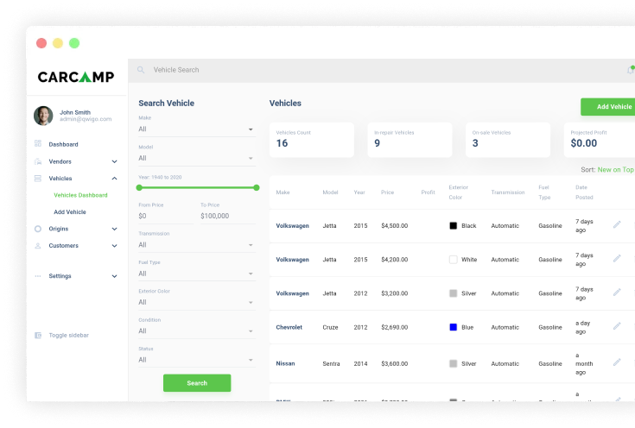Viewport: 635px width, 428px height.
Task: Select Origins menu item
Action: point(59,229)
